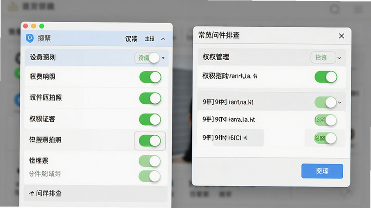Disable the 权费哨照 switch

tap(150, 77)
